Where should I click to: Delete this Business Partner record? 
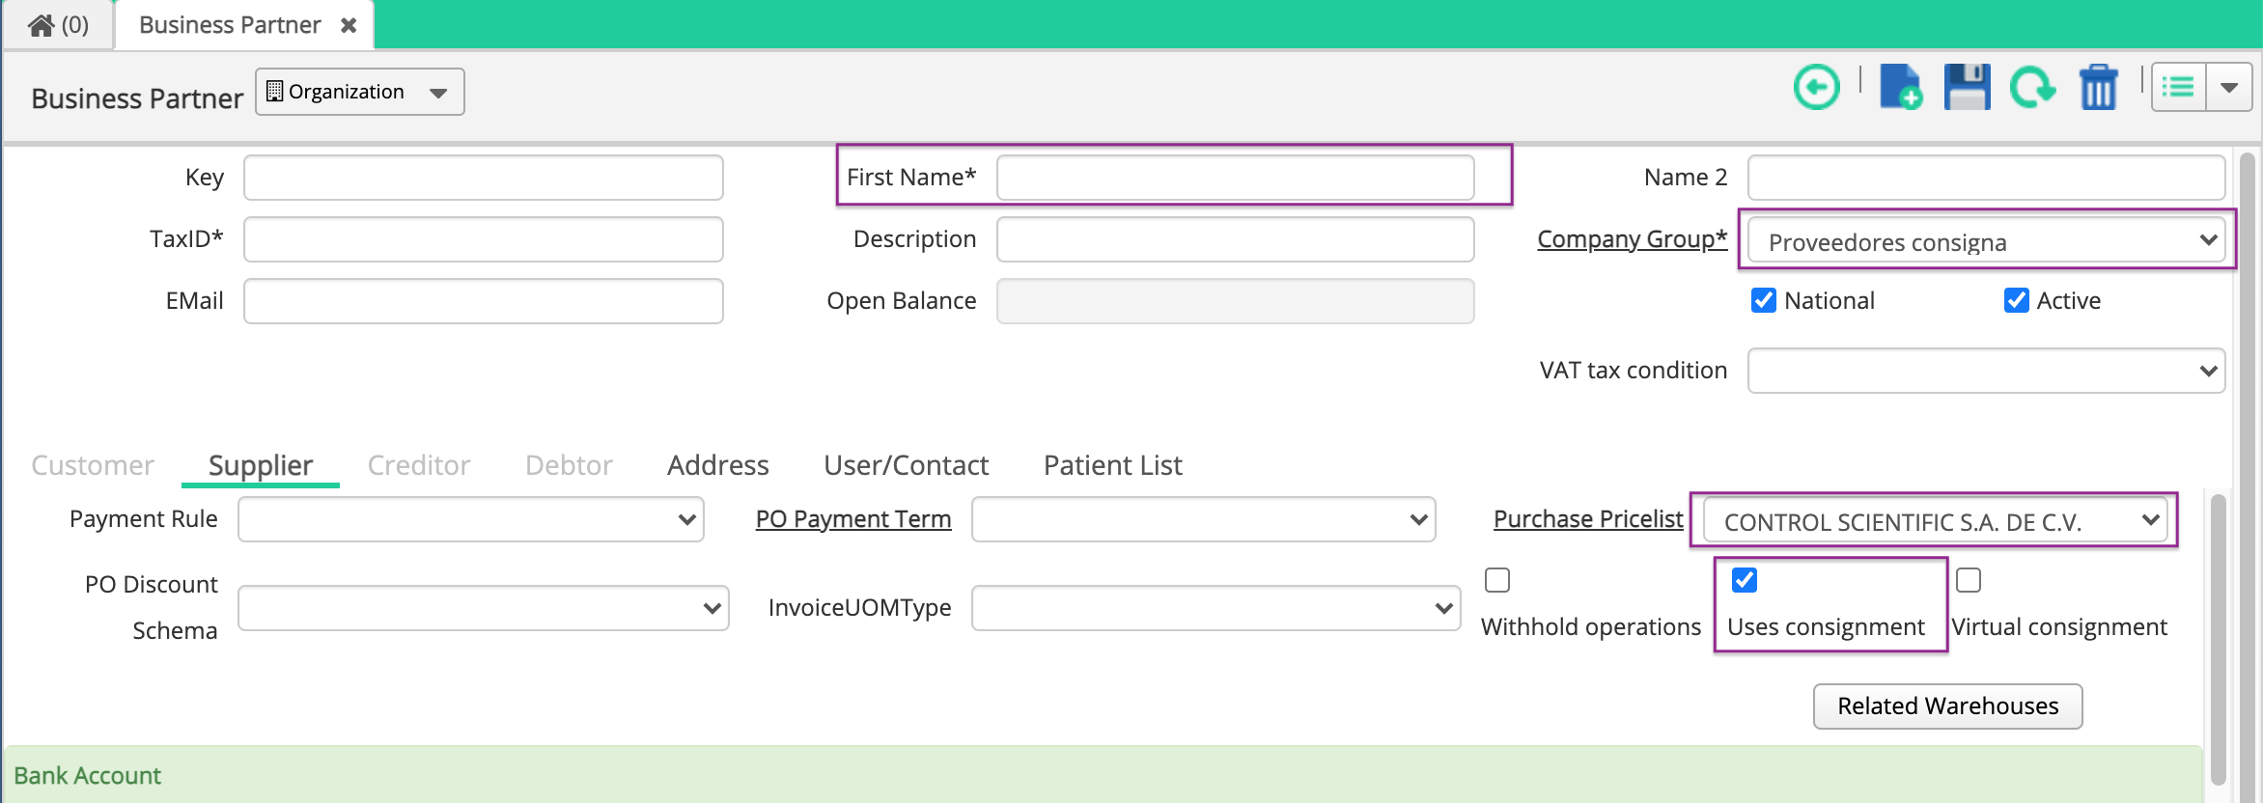[2097, 87]
